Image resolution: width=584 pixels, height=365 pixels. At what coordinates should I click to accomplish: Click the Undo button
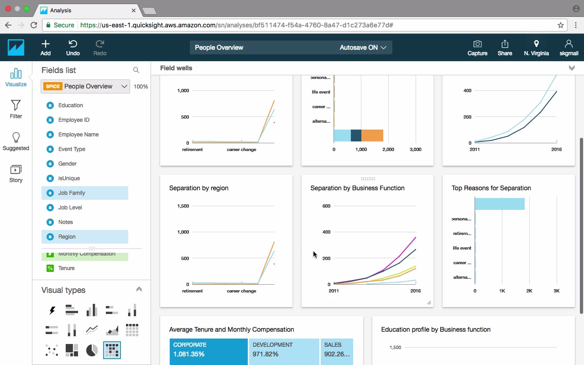[73, 47]
